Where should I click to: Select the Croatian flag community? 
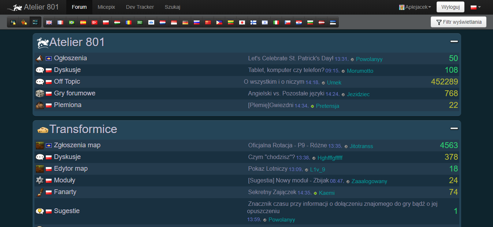(x=299, y=22)
